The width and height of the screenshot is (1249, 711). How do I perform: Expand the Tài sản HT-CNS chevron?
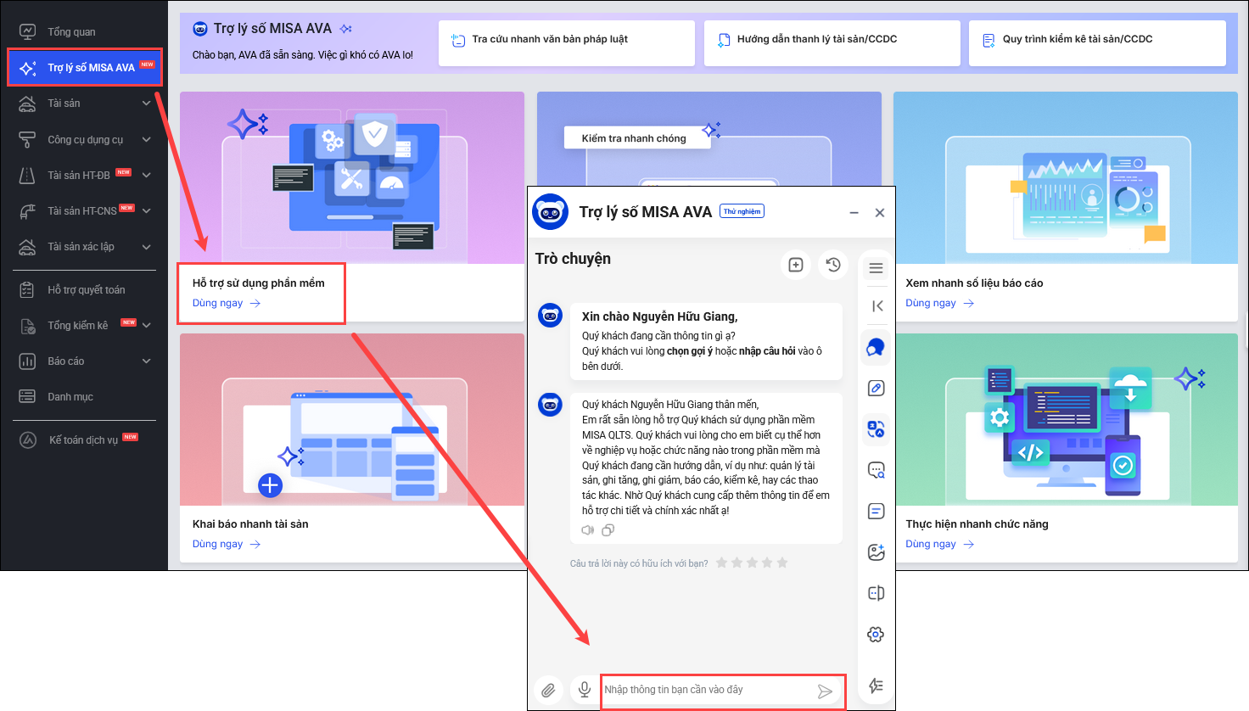point(146,210)
